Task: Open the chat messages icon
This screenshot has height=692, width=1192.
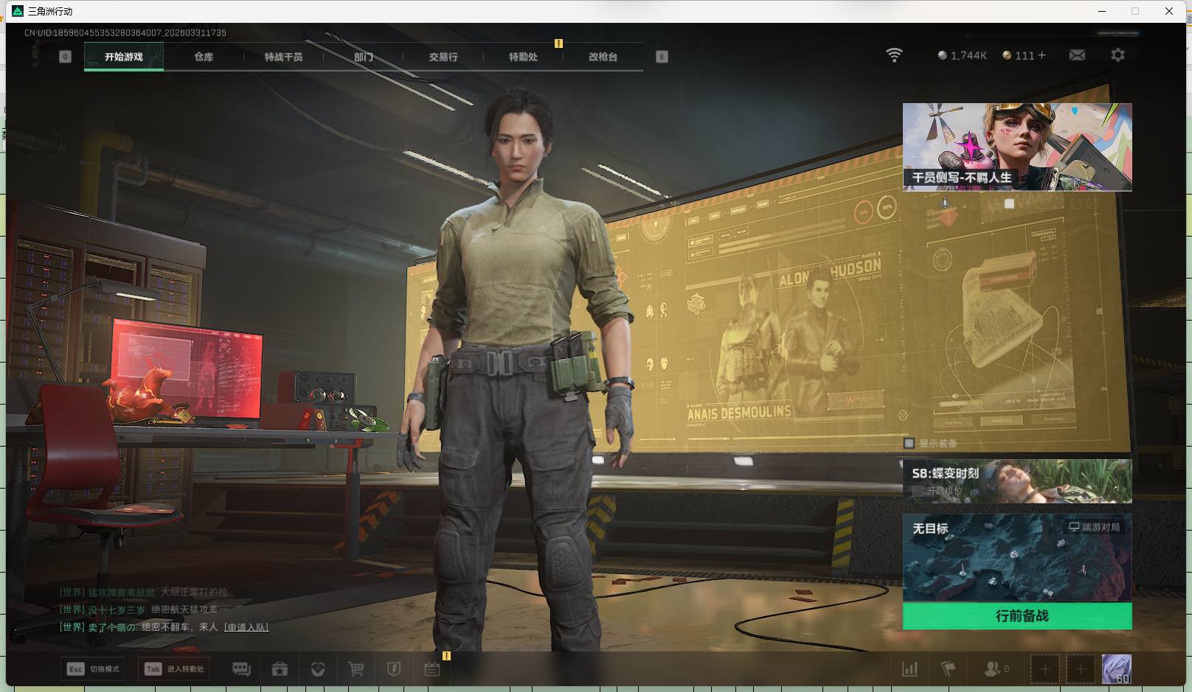Action: [x=241, y=669]
